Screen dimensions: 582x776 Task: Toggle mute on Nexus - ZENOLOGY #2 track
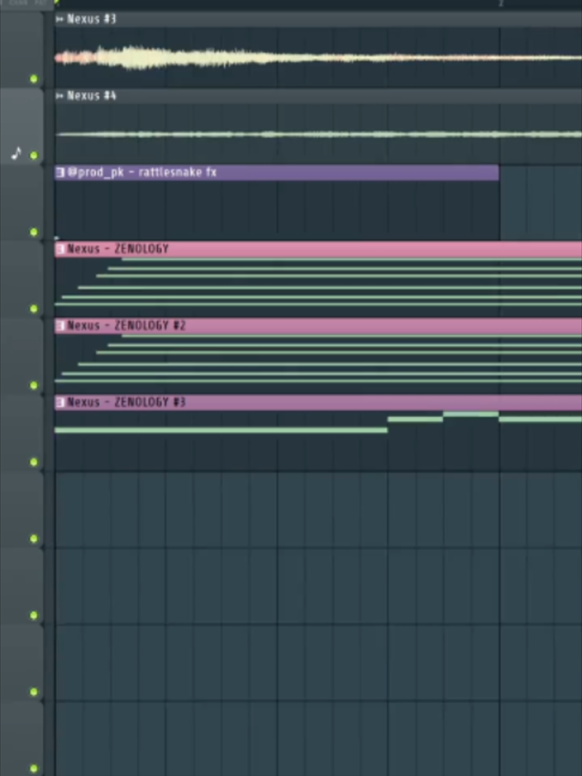coord(34,386)
